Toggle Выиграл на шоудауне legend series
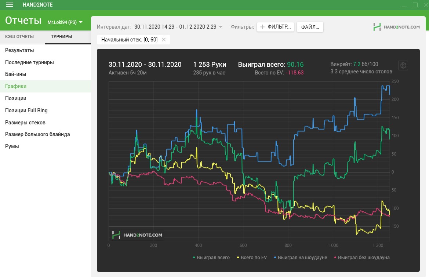The image size is (429, 277). pos(301,257)
